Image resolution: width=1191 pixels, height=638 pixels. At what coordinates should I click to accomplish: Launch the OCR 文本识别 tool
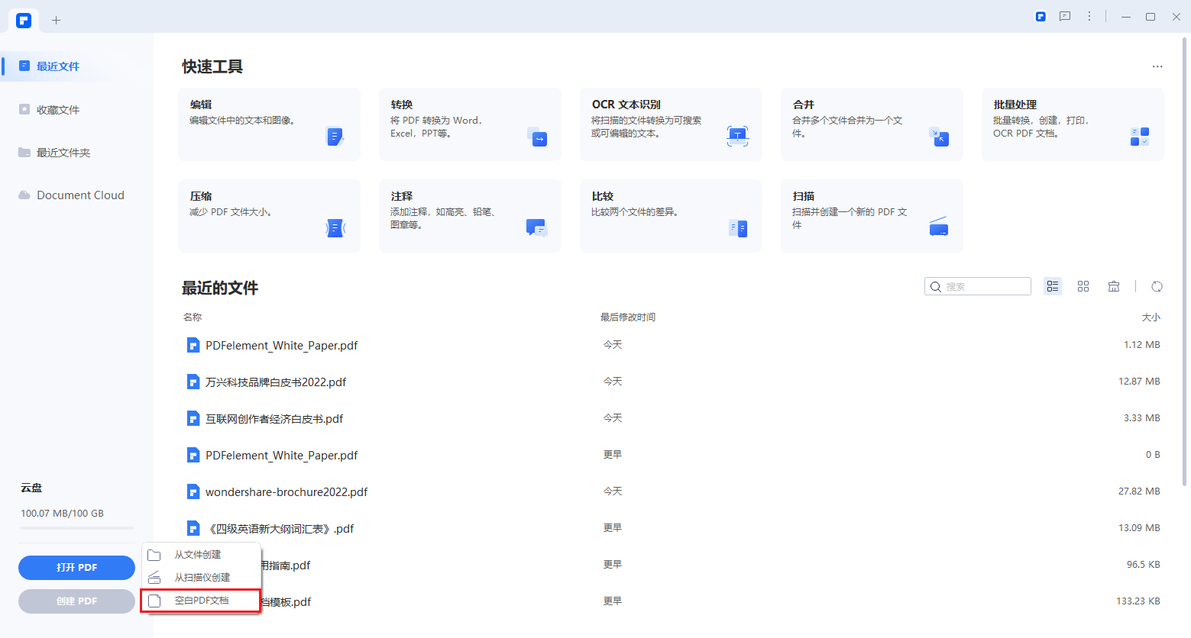(x=671, y=124)
